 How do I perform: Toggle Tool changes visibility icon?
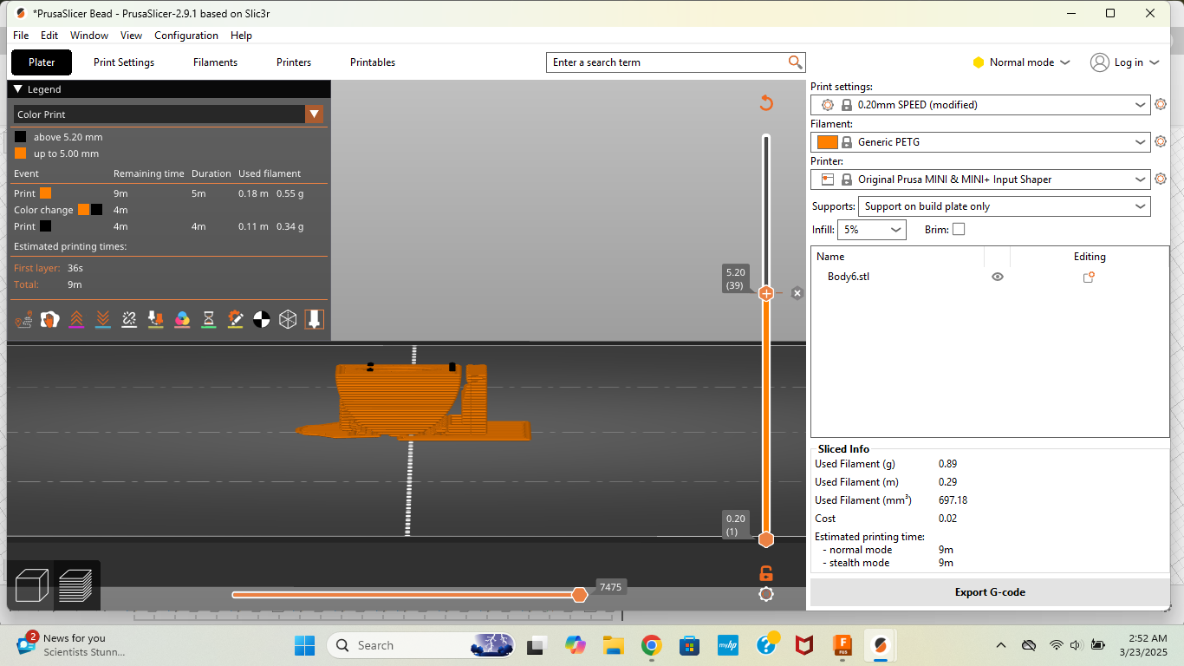click(x=156, y=320)
